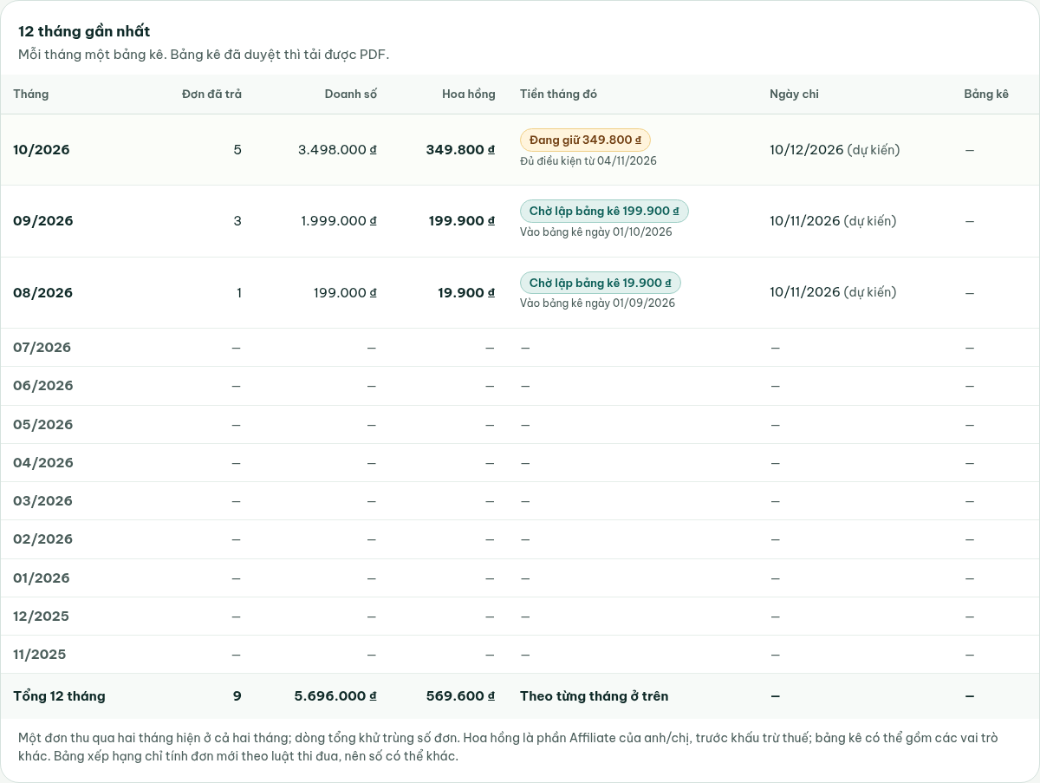Select the 07/2026 month row label
Screen dimensions: 1040x783
click(42, 348)
